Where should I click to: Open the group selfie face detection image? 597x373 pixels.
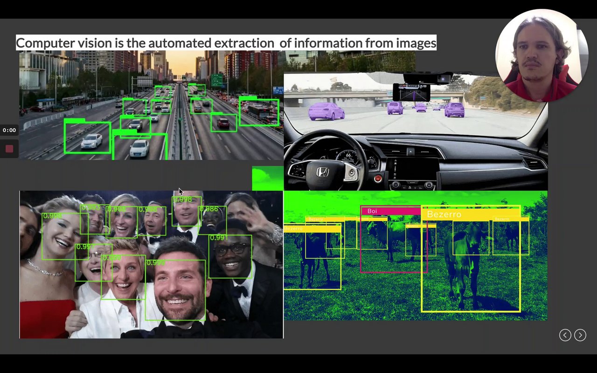coord(151,264)
